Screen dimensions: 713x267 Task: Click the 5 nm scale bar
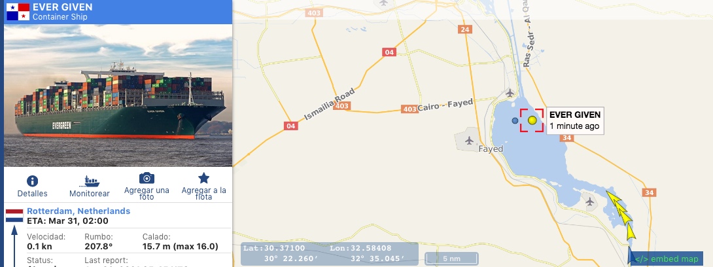coord(452,258)
